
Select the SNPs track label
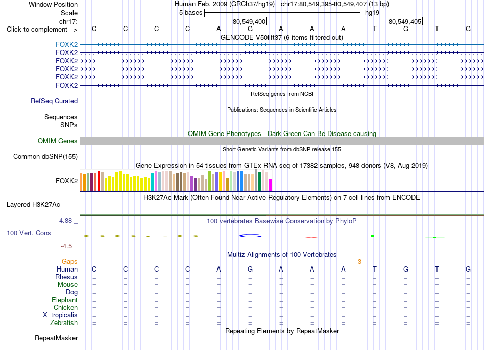tap(69, 125)
